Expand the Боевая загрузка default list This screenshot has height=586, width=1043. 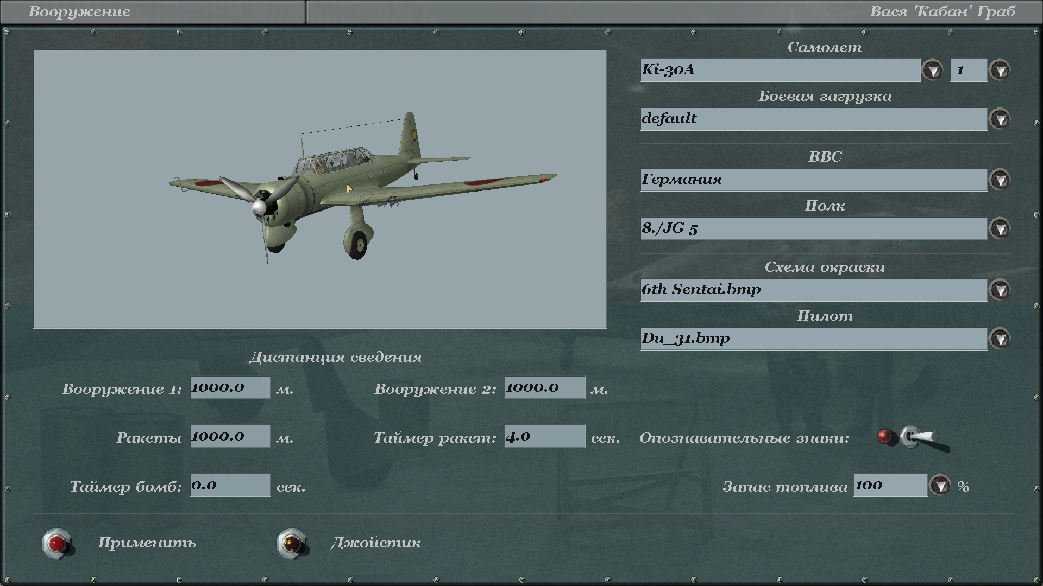pyautogui.click(x=1000, y=119)
